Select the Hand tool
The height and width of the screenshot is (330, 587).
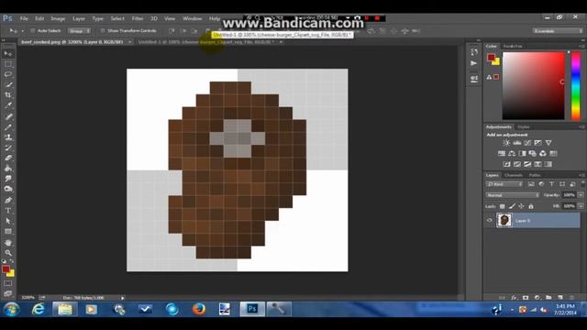(x=8, y=242)
